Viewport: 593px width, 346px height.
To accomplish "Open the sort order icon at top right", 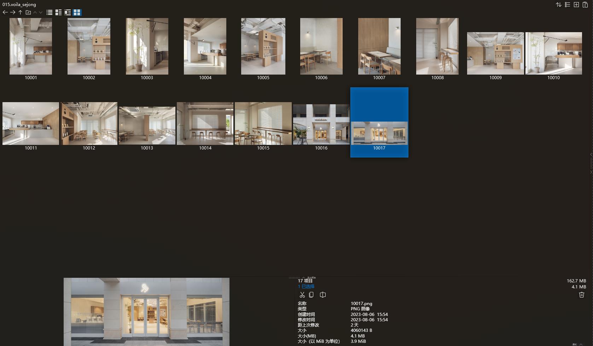I will 558,5.
